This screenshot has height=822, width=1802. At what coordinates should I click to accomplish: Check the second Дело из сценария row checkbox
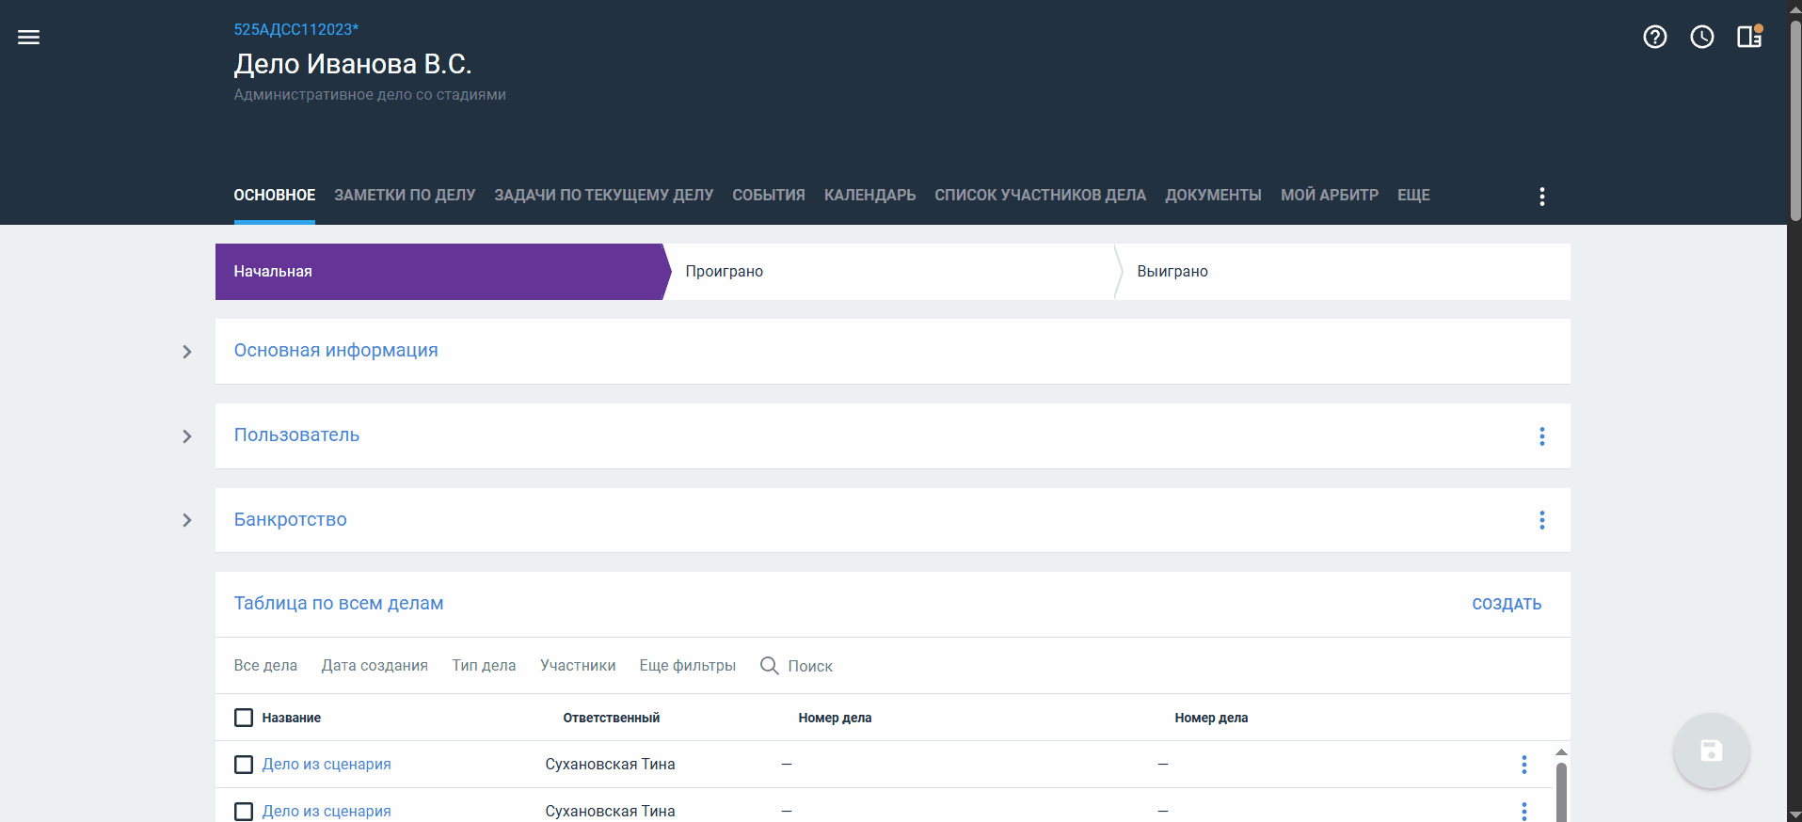(244, 811)
